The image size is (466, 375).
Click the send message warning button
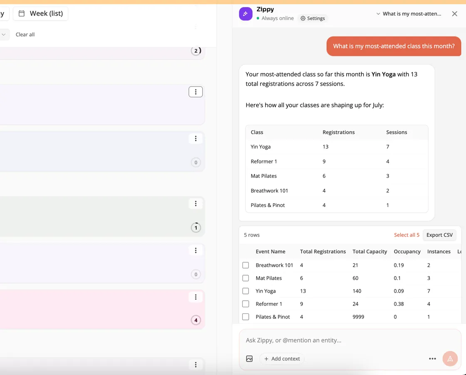tap(450, 359)
